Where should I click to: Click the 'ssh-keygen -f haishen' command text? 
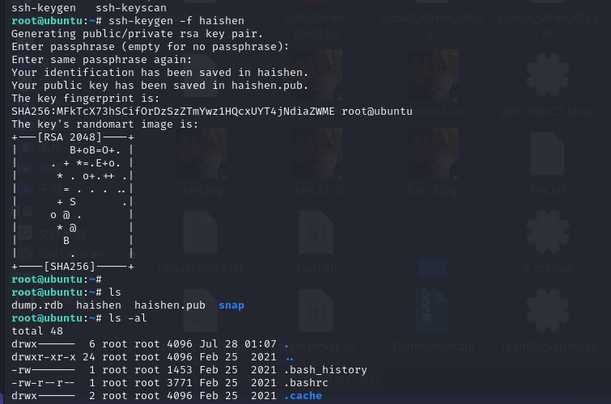click(176, 21)
